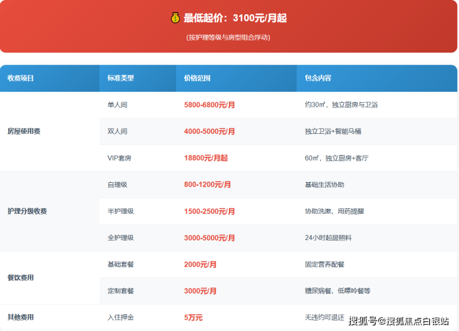
Task: Click the 搜狐号@搜狐焦点白银站 watermark
Action: tap(398, 320)
